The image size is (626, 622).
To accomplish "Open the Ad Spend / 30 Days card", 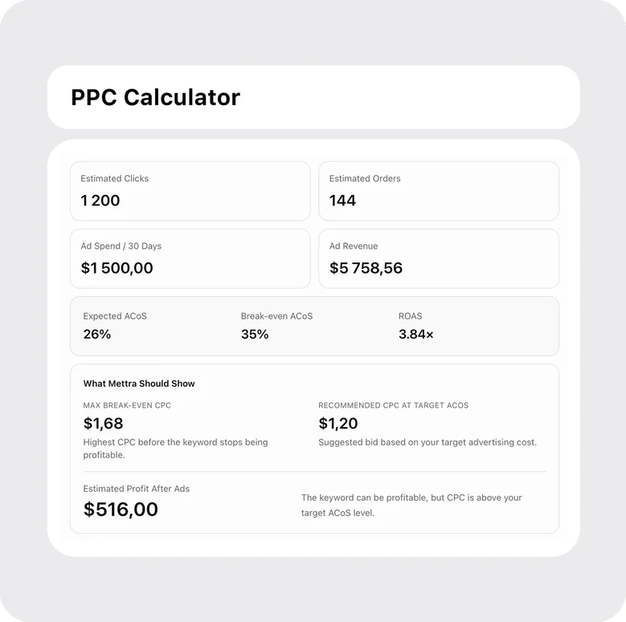I will pos(190,258).
